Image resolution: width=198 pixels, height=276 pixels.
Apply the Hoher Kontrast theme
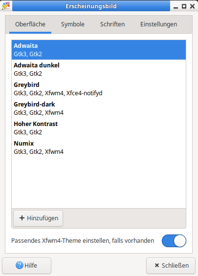99,128
